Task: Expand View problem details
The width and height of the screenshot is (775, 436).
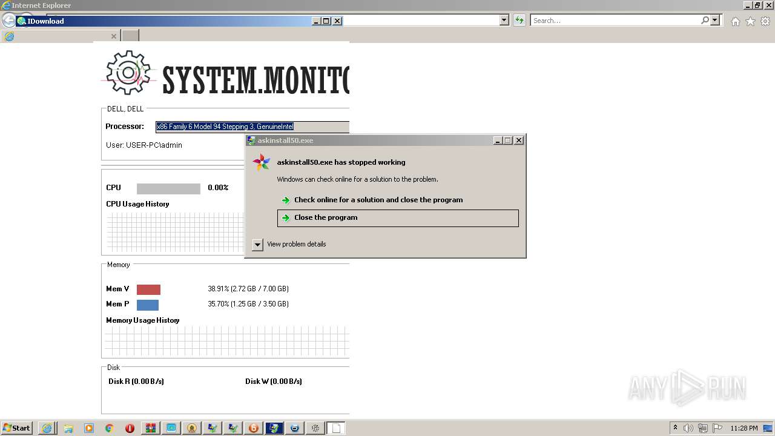Action: pyautogui.click(x=257, y=245)
